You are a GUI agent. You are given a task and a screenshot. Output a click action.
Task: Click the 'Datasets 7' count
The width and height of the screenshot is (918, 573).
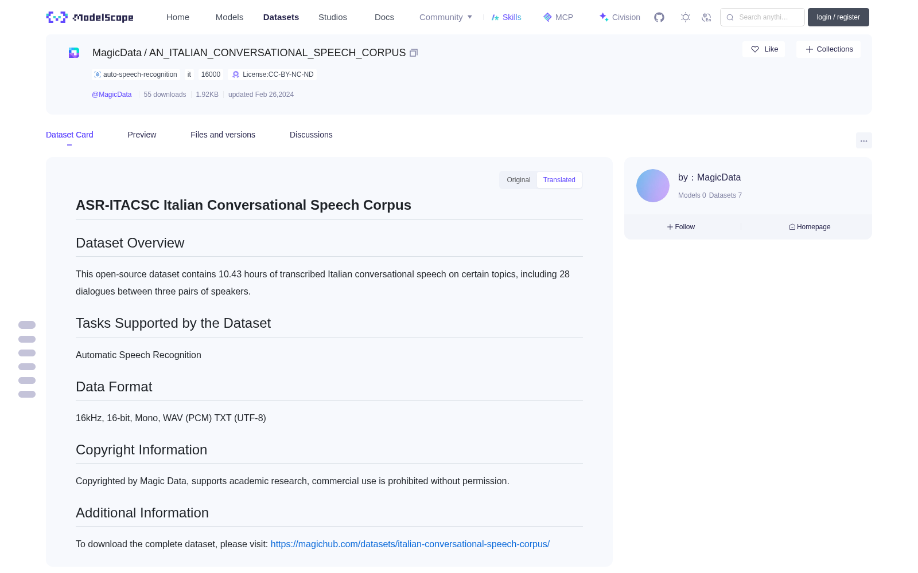(x=725, y=195)
